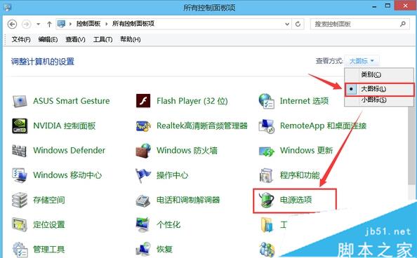The width and height of the screenshot is (417, 258).
Task: Open the Internet options globe icon
Action: (267, 101)
